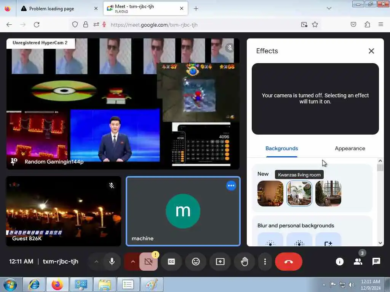The image size is (390, 292).
Task: Click the Effects panel scroll up arrow
Action: (380, 161)
